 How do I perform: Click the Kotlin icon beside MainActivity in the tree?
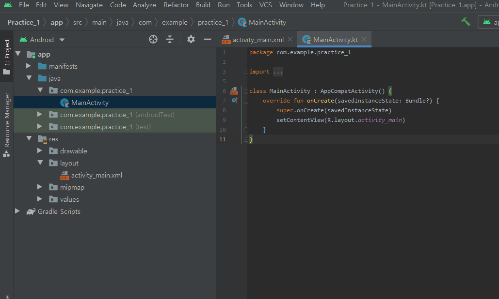tap(64, 103)
